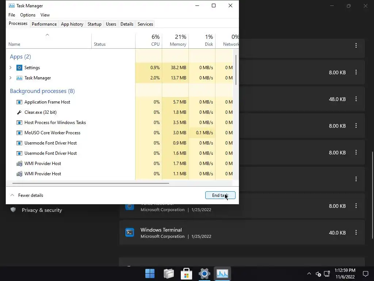Sort processes by Disk column
The image size is (374, 281).
[x=202, y=40]
